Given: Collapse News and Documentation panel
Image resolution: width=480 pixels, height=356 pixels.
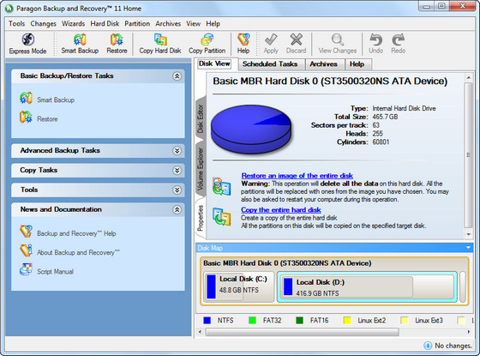Looking at the screenshot, I should (177, 209).
